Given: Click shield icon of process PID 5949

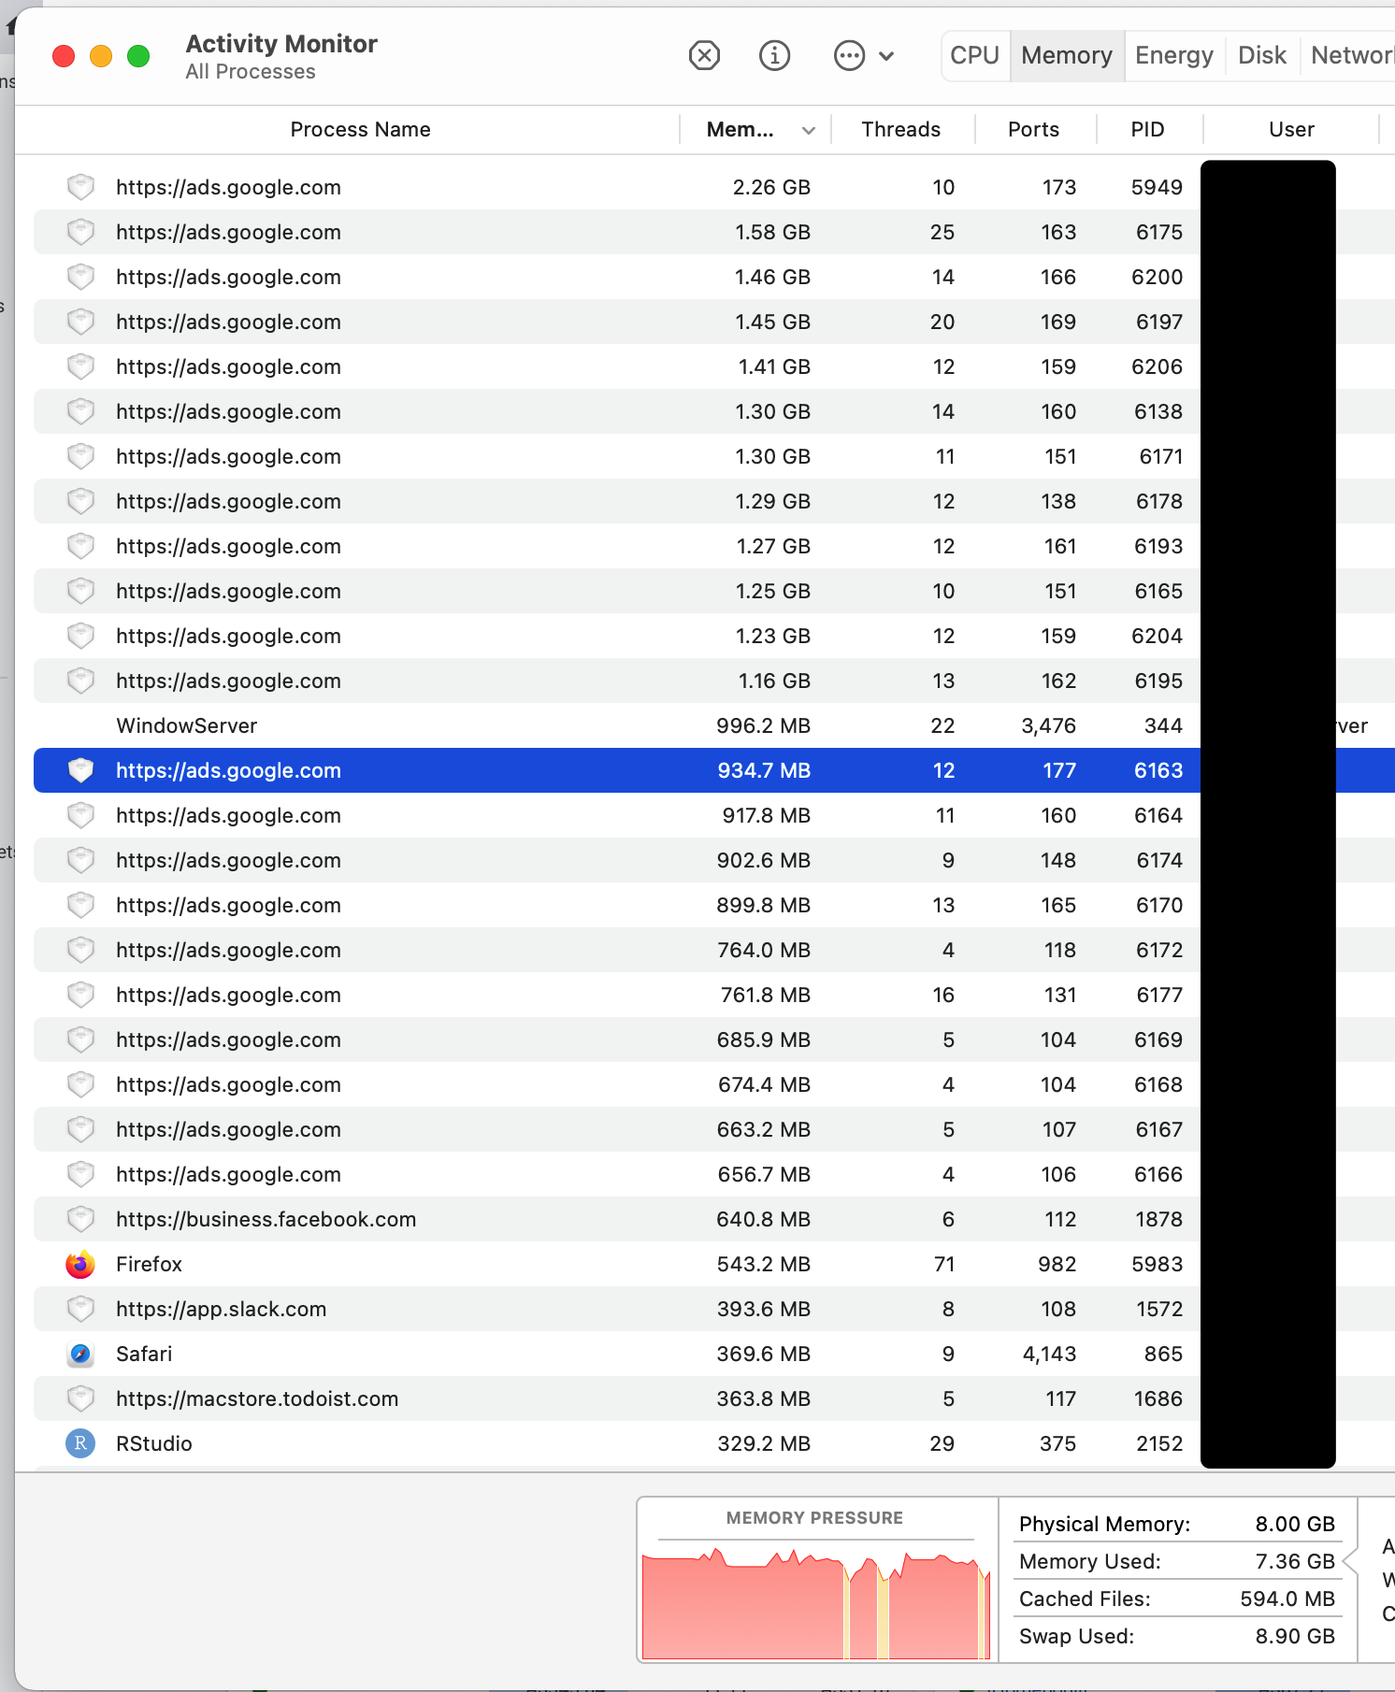Looking at the screenshot, I should 81,187.
